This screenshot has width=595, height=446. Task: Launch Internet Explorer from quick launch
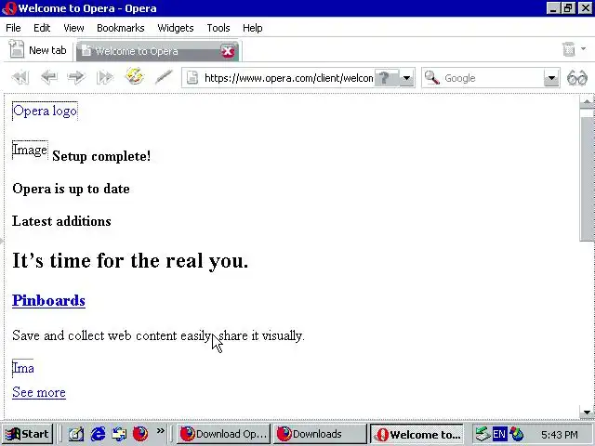[x=98, y=434]
